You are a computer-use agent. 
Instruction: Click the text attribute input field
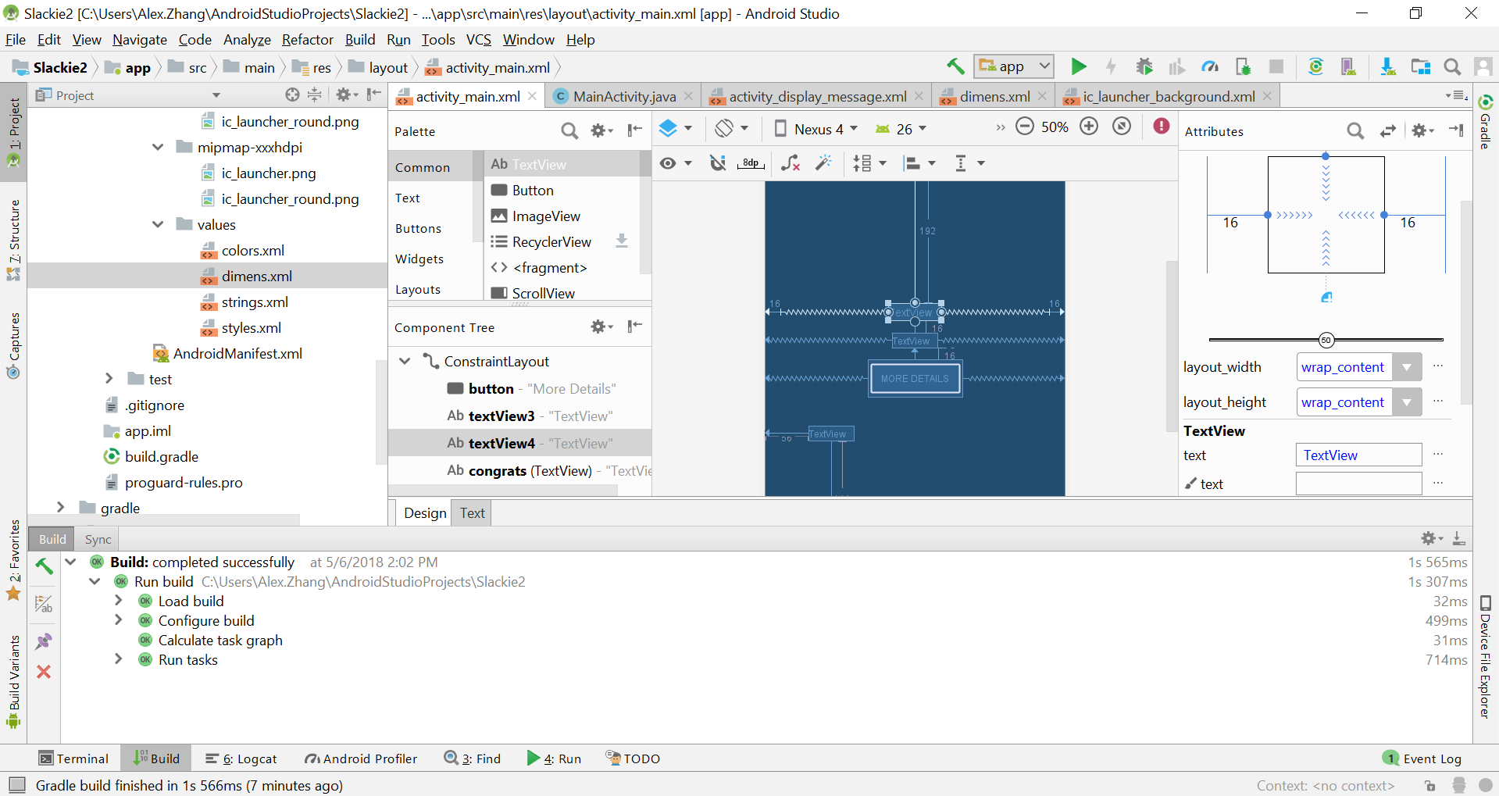[1358, 455]
